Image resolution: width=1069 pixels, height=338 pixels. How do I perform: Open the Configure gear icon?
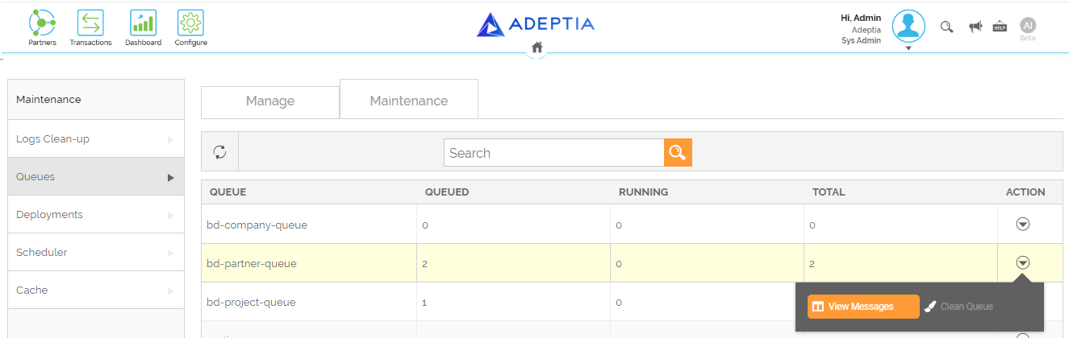(x=190, y=23)
